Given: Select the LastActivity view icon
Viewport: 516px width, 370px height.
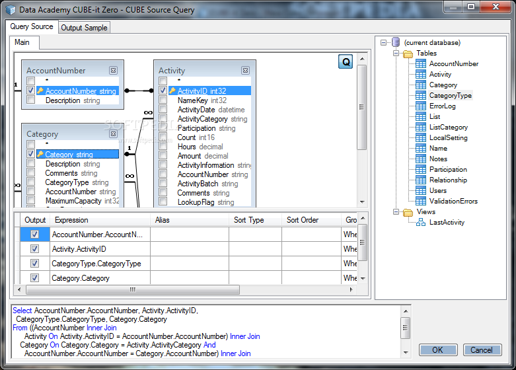Looking at the screenshot, I should [x=421, y=223].
